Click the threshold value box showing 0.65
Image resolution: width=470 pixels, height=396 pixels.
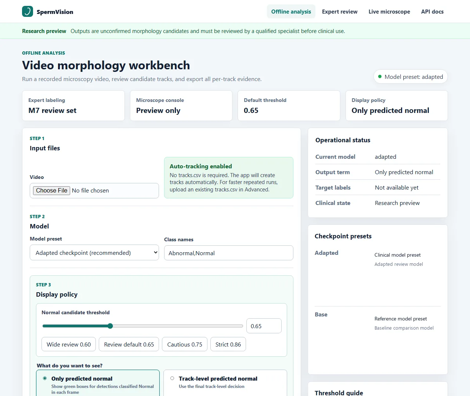tap(264, 326)
